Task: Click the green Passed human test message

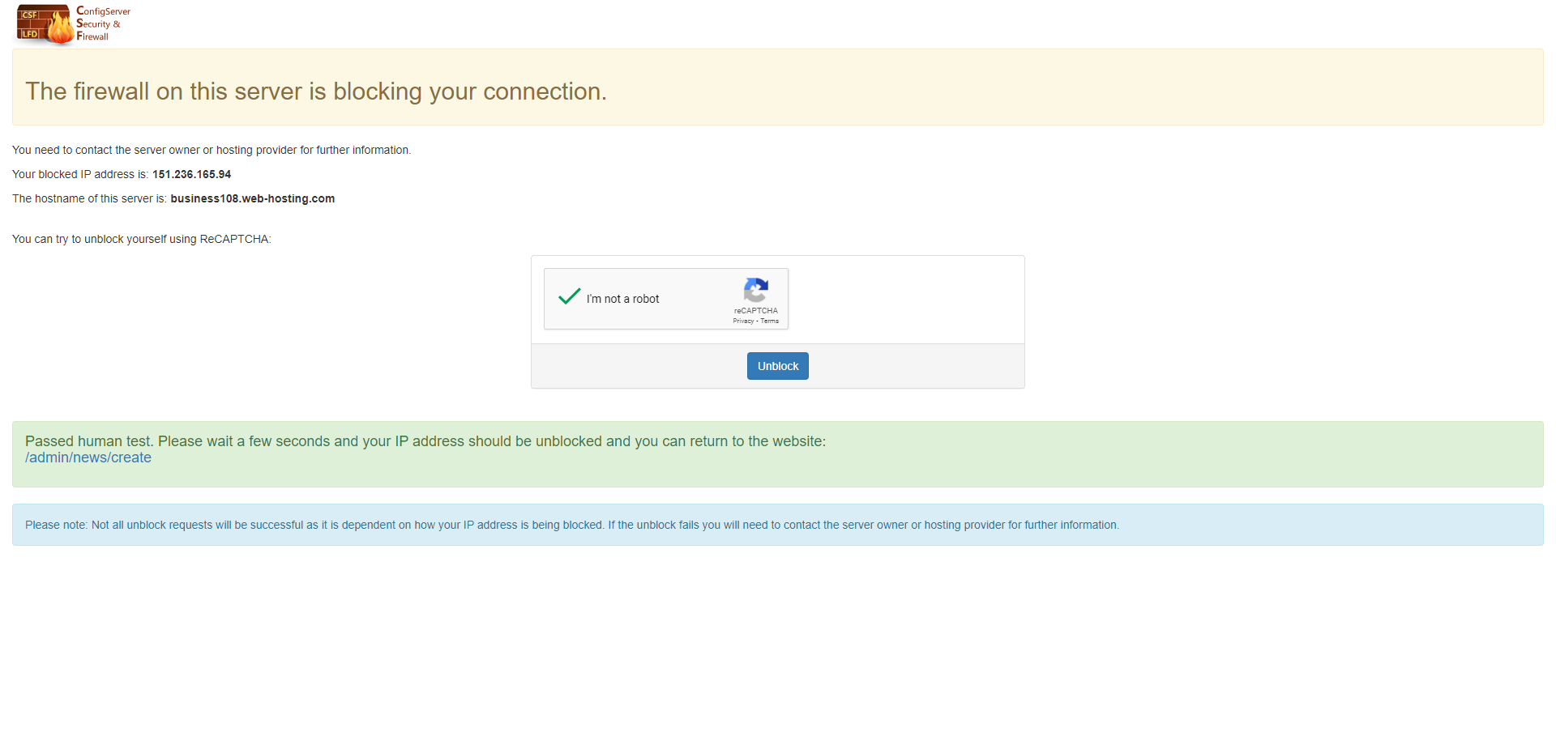Action: coord(778,454)
